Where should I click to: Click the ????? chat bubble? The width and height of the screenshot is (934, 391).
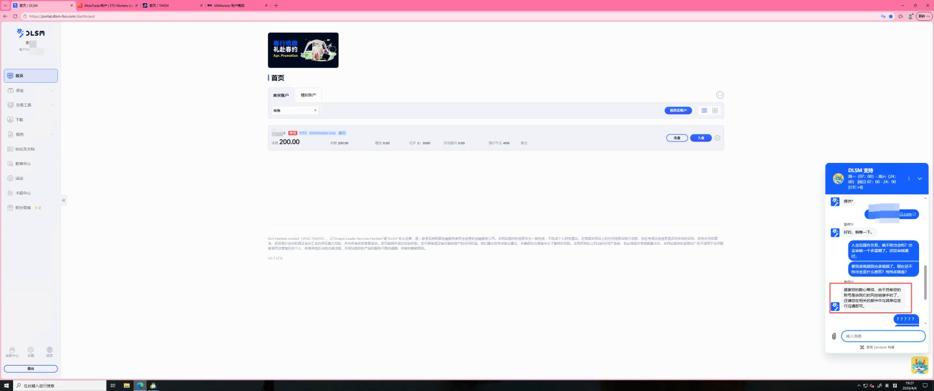point(906,319)
